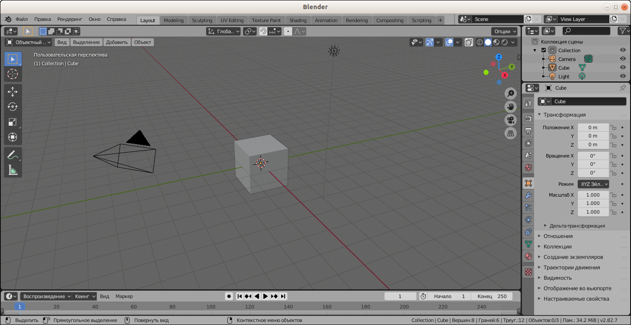Image resolution: width=631 pixels, height=325 pixels.
Task: Open the Physics properties tab
Action: (x=528, y=220)
